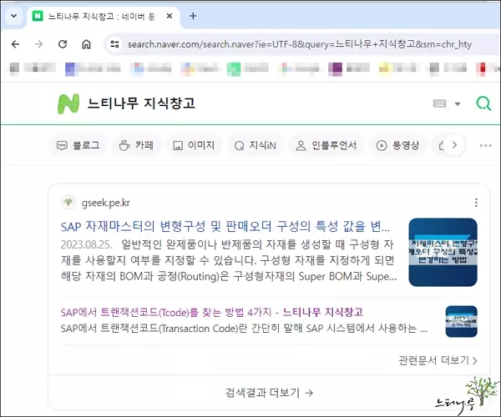Switch to the 카페 tab
Viewport: 501px width, 417px height.
click(x=136, y=145)
